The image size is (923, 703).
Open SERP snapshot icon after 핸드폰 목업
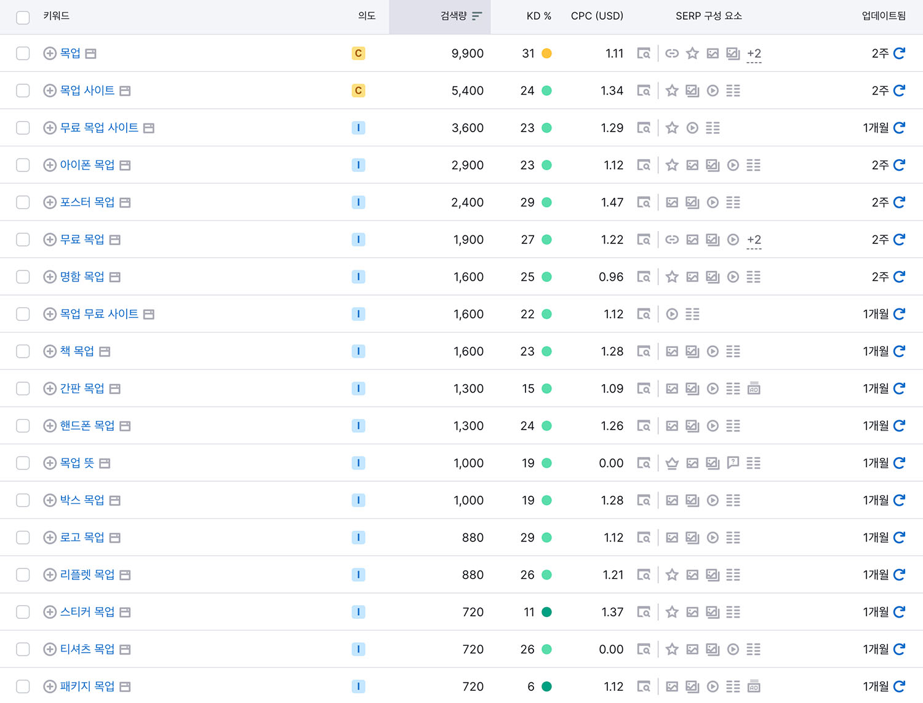(x=125, y=426)
